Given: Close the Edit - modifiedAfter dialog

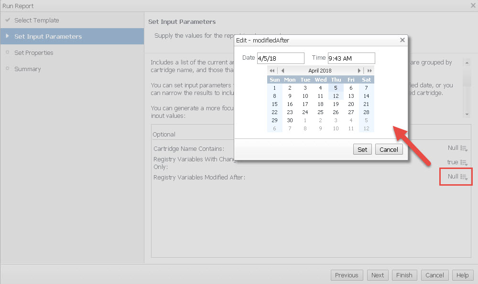Looking at the screenshot, I should point(402,41).
